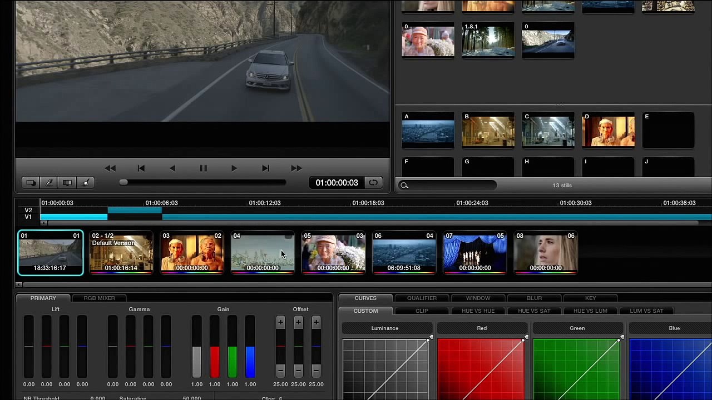
Task: Select the eyedropper color picker tool
Action: coord(49,183)
